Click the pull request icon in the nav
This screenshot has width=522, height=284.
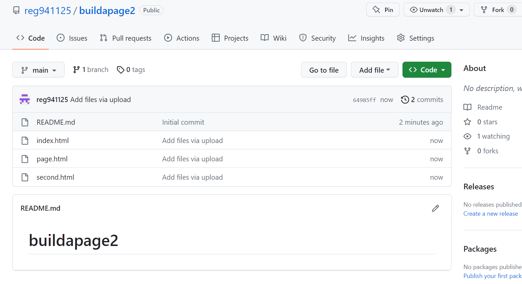point(104,38)
